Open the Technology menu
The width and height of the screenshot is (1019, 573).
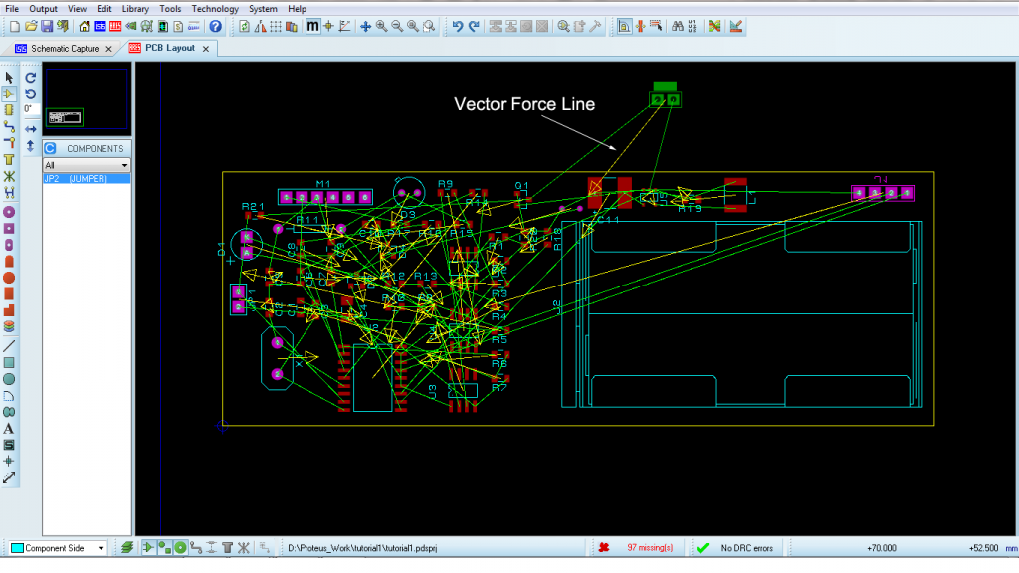pyautogui.click(x=215, y=8)
